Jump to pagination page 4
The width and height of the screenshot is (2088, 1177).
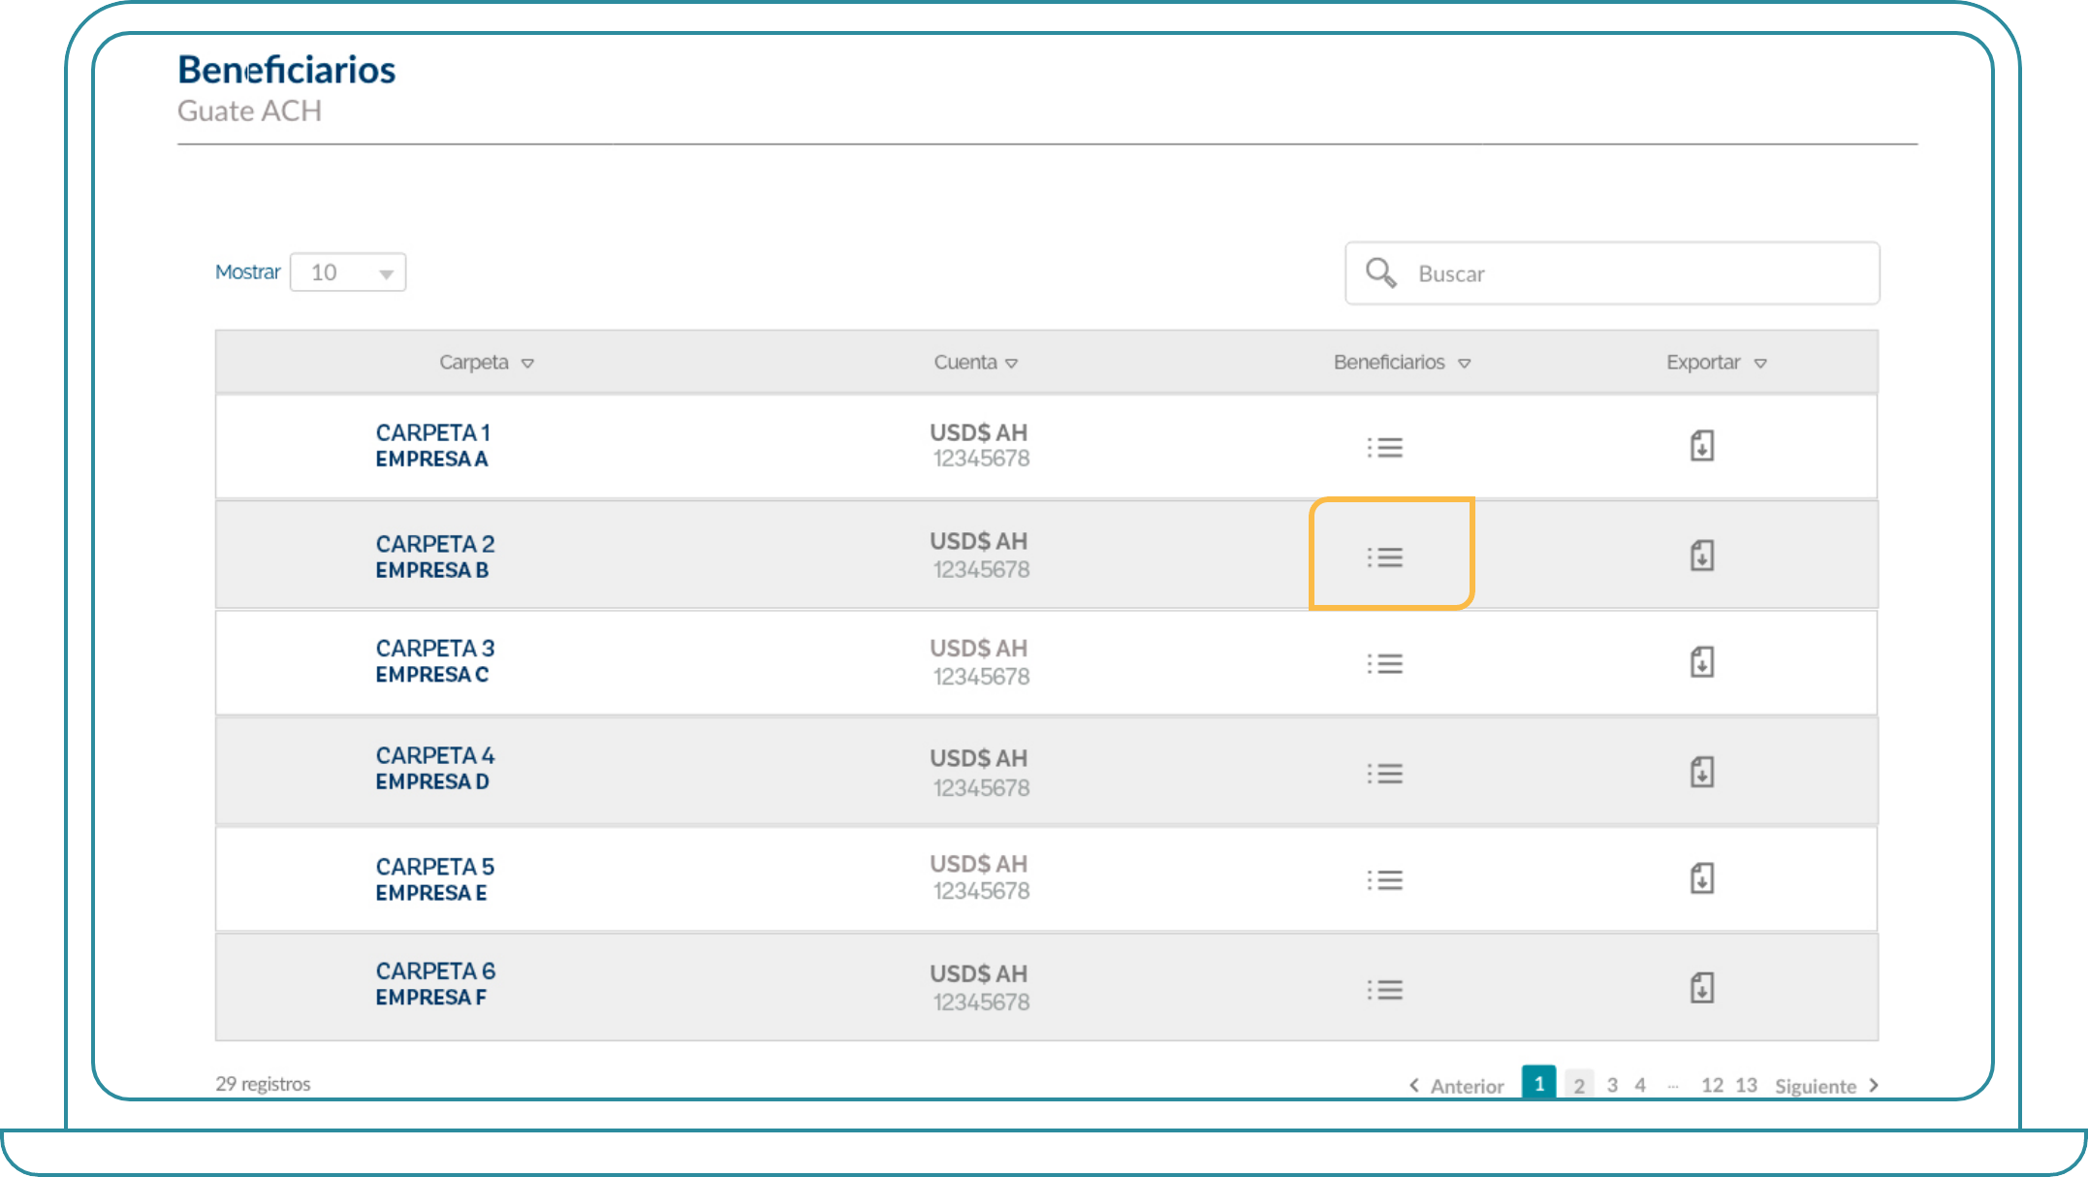(x=1640, y=1085)
